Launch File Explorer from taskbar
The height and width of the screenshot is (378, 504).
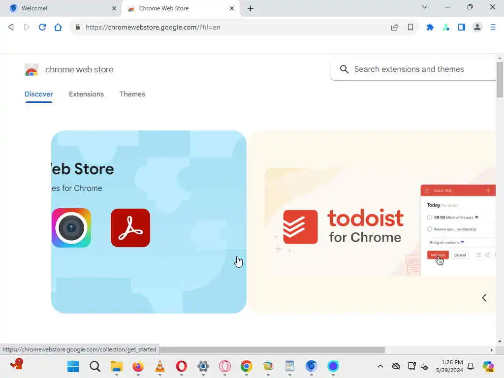tap(116, 366)
